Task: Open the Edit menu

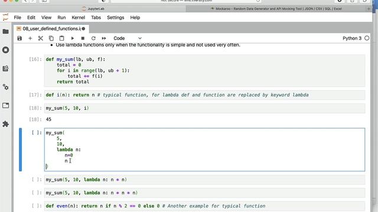Action: point(31,18)
